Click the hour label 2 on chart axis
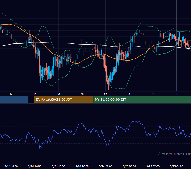 tap(153, 94)
